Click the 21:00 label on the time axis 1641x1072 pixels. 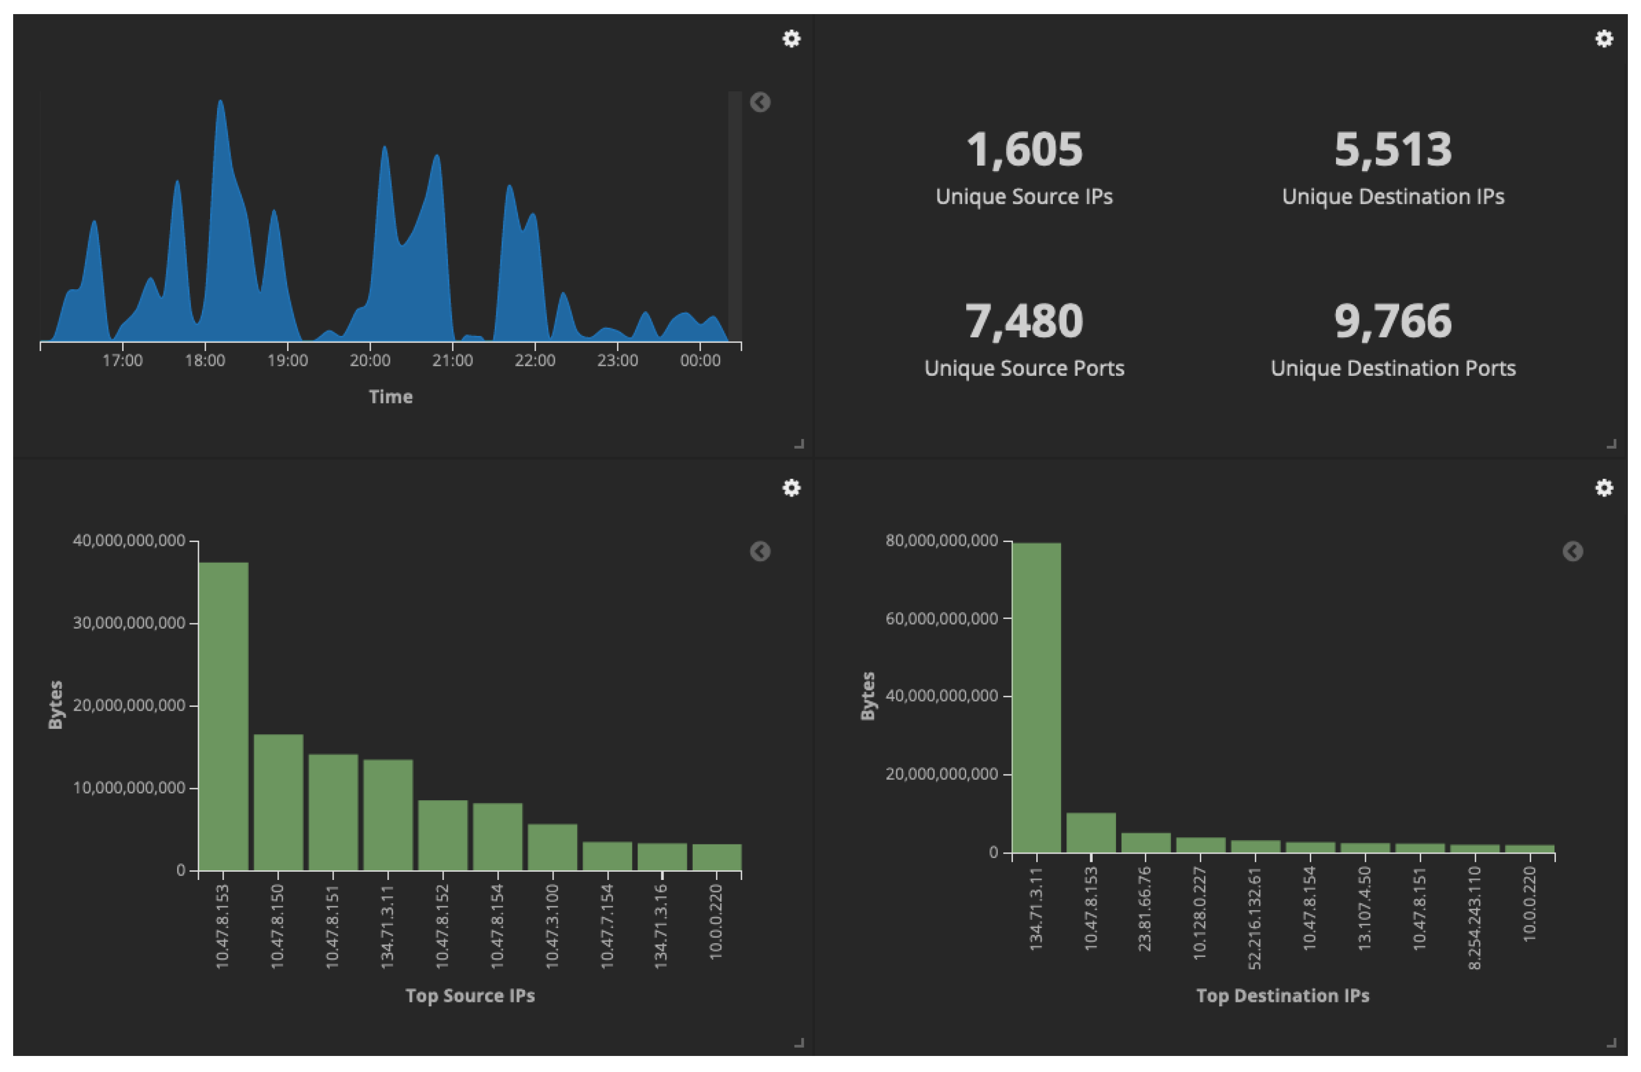452,360
